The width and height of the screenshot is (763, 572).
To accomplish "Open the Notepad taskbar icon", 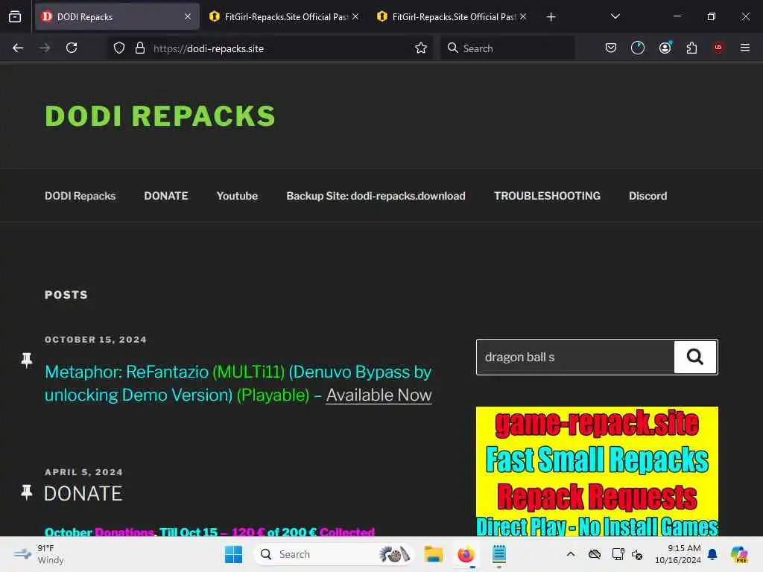I will point(498,554).
